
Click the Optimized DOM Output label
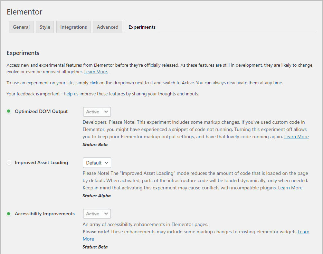(41, 111)
